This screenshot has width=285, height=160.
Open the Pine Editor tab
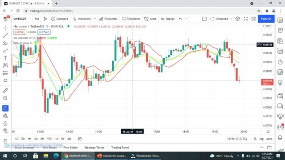pos(70,148)
